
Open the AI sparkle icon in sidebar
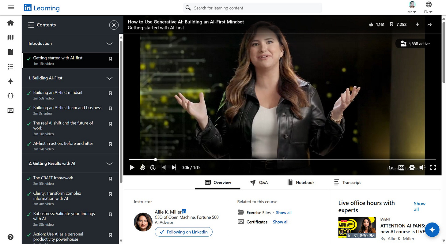10,81
